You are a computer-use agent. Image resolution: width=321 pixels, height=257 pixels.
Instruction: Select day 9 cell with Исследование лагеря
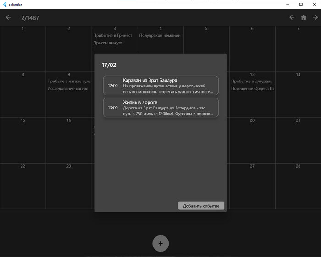pyautogui.click(x=69, y=94)
